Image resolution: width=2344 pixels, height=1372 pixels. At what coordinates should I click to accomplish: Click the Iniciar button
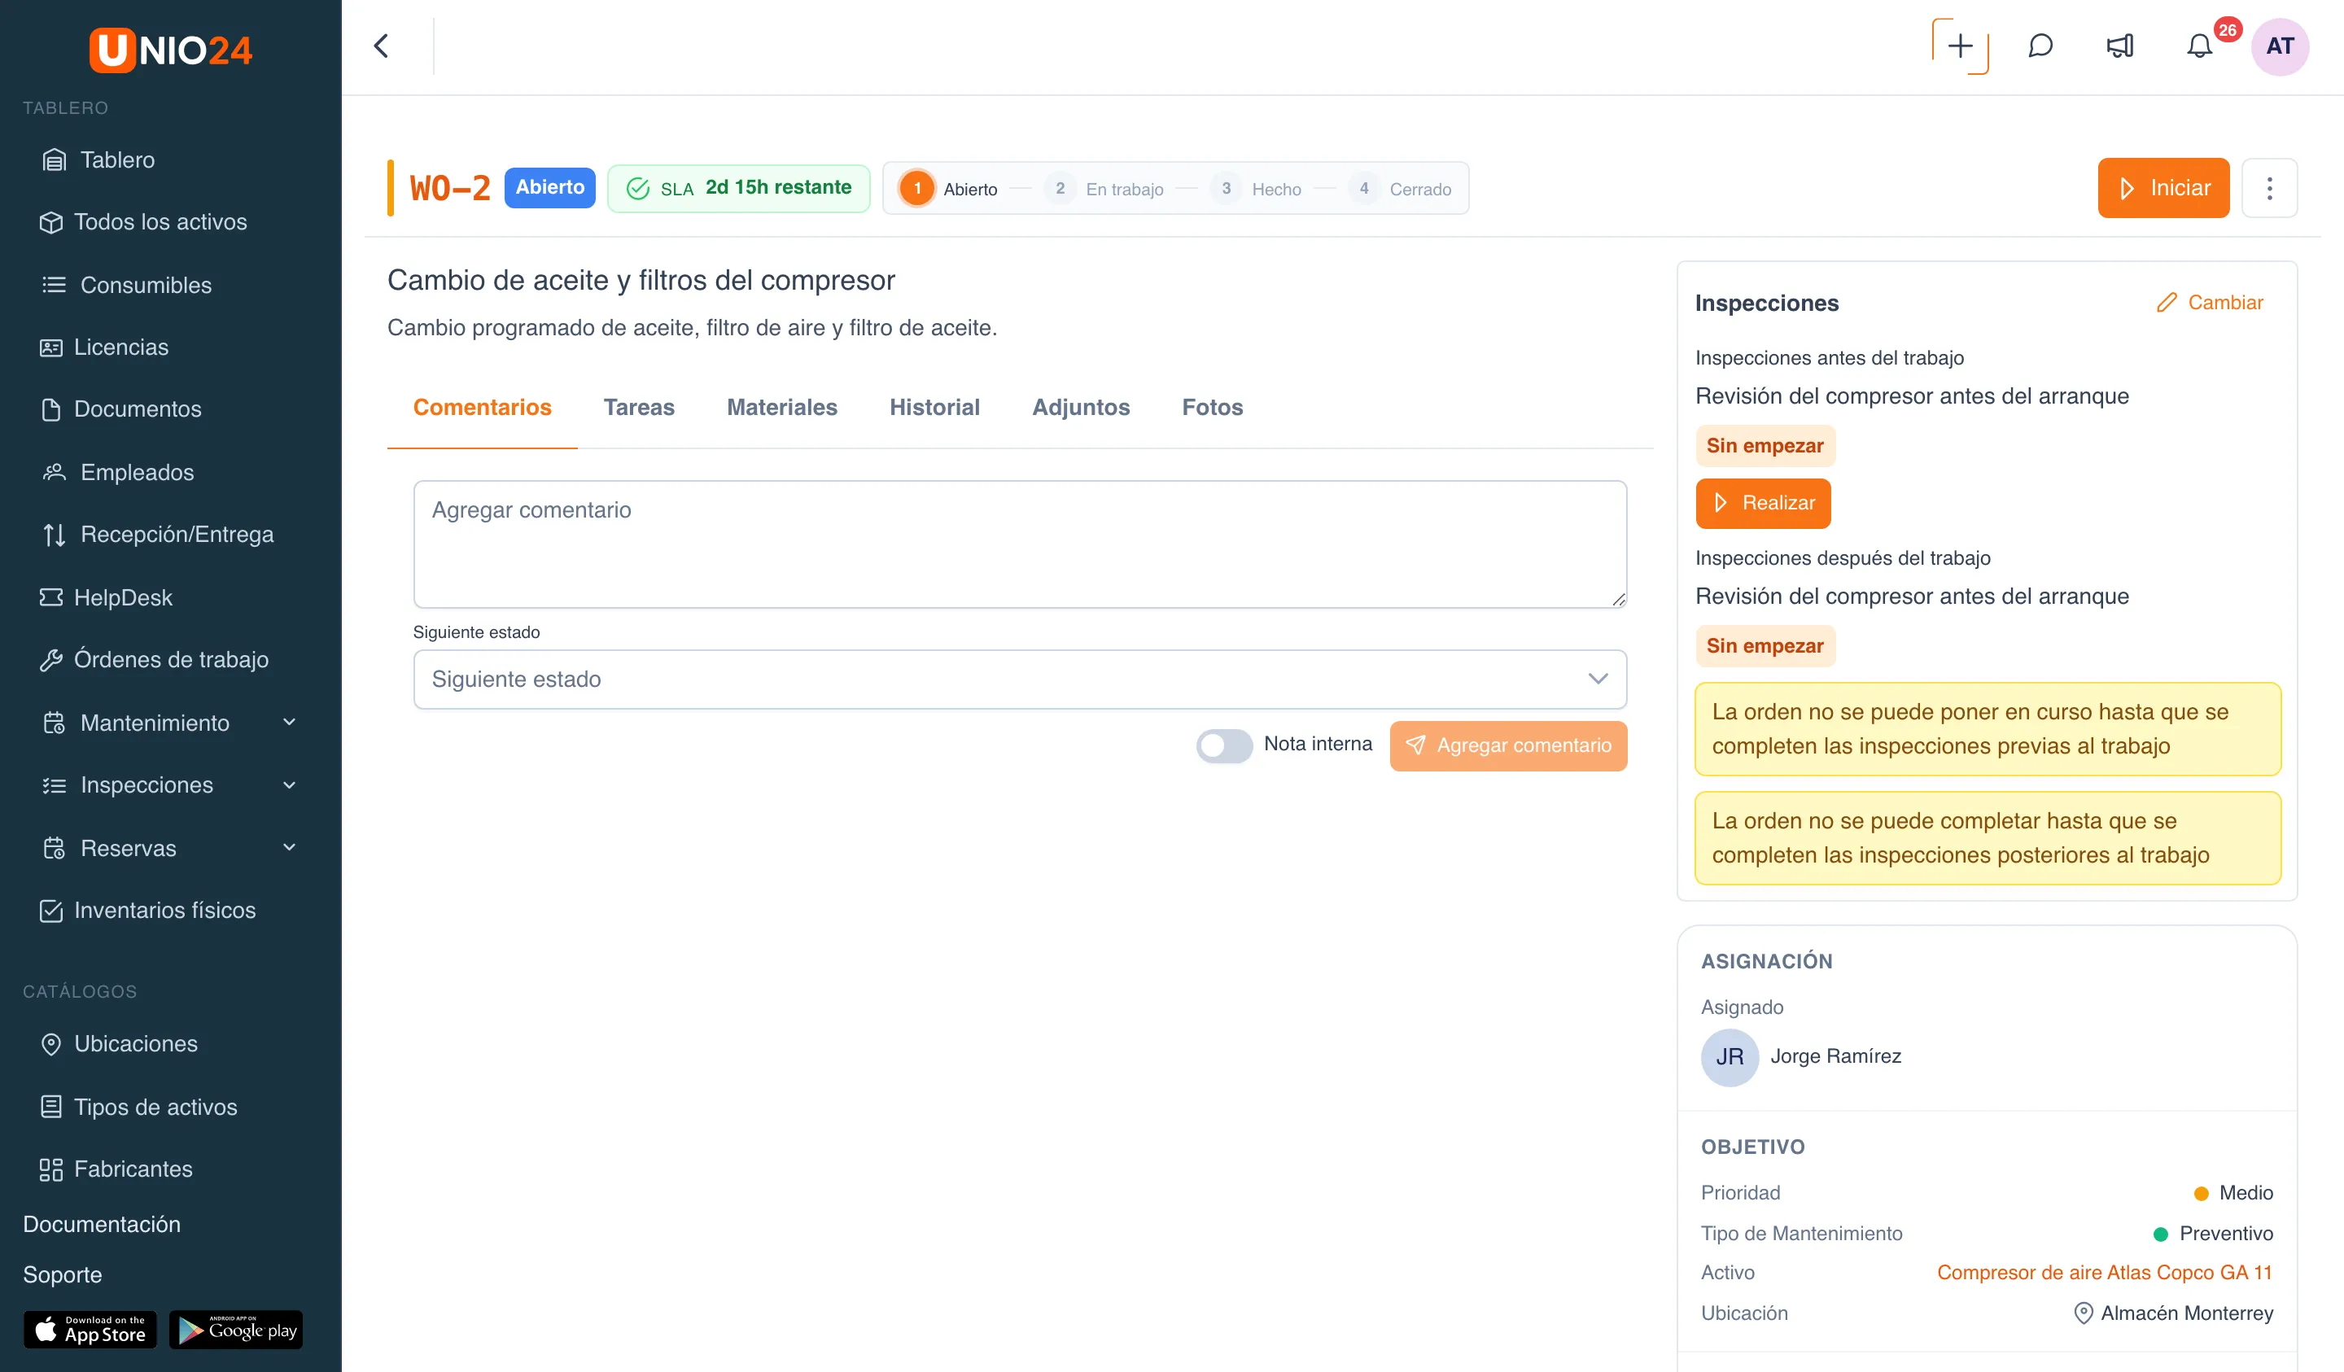(x=2163, y=188)
